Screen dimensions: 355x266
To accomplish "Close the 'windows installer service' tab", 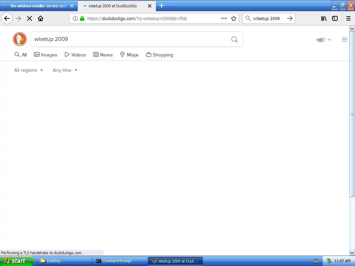I will (72, 6).
